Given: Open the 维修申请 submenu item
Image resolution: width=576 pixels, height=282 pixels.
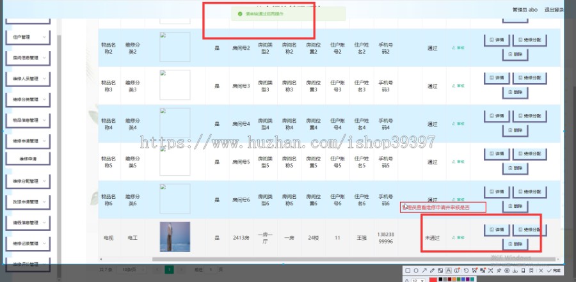Looking at the screenshot, I should (x=28, y=159).
